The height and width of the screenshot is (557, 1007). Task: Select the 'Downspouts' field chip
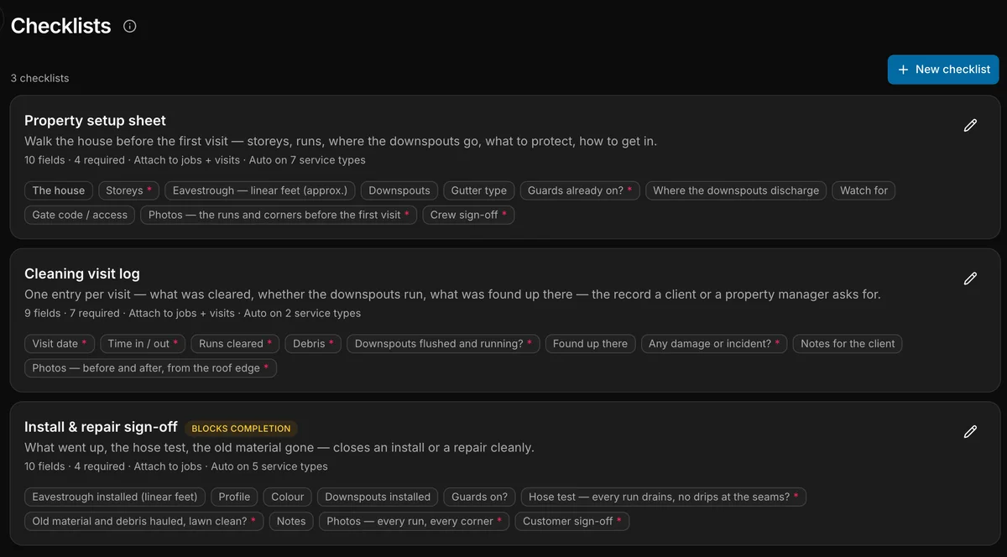(399, 190)
